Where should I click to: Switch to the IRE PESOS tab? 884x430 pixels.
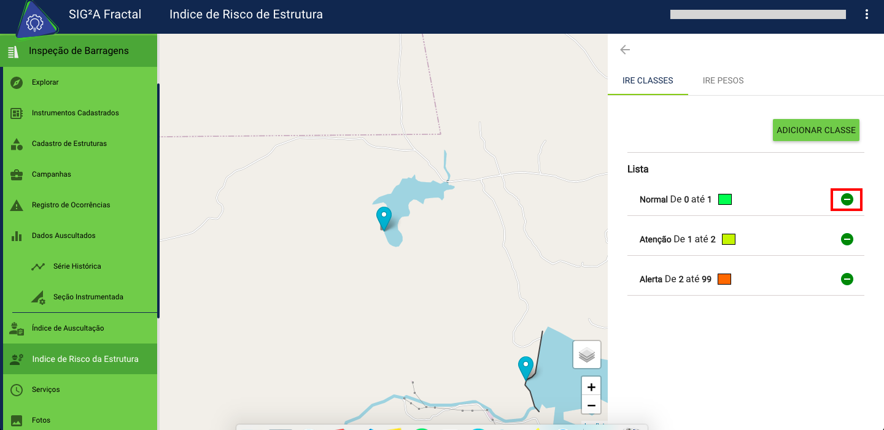coord(723,80)
